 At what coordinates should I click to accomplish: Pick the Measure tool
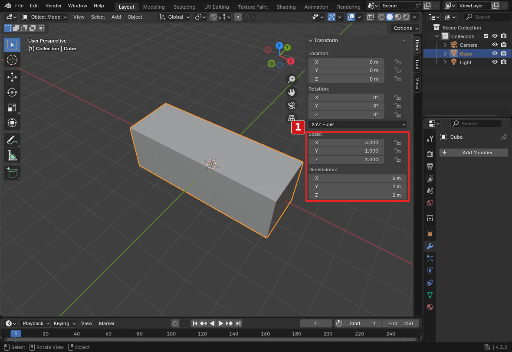[x=12, y=156]
